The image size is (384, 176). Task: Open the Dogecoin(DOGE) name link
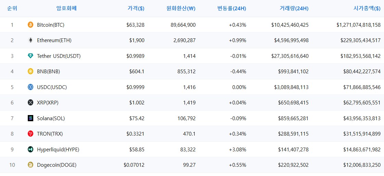(57, 165)
